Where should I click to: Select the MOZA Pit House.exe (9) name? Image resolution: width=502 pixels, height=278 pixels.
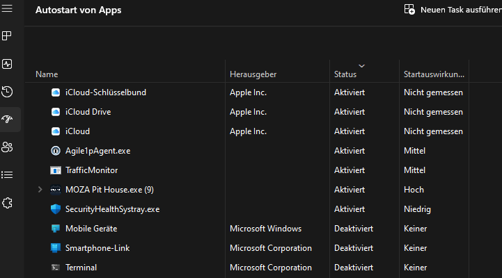point(109,190)
